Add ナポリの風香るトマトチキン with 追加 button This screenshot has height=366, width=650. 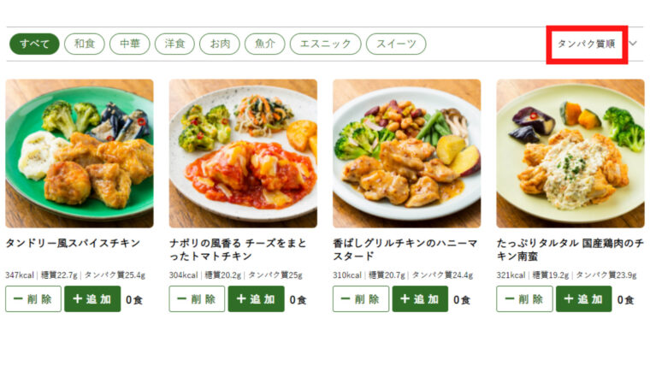tap(257, 298)
